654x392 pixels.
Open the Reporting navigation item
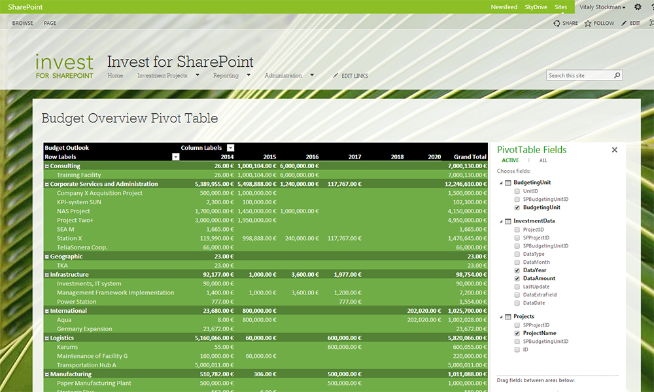coord(226,75)
